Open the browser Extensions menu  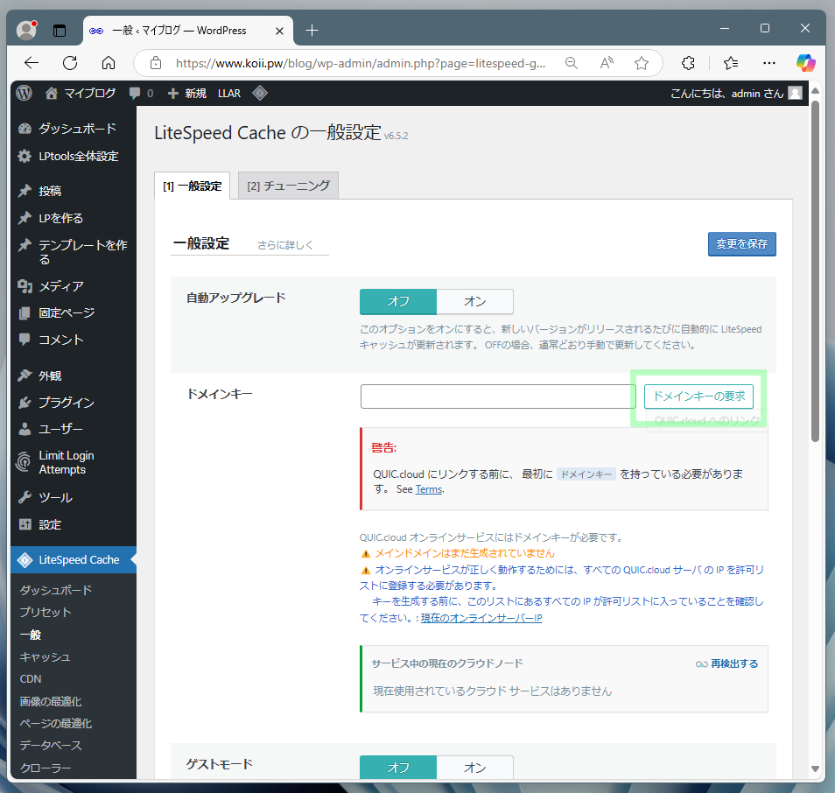(x=688, y=63)
